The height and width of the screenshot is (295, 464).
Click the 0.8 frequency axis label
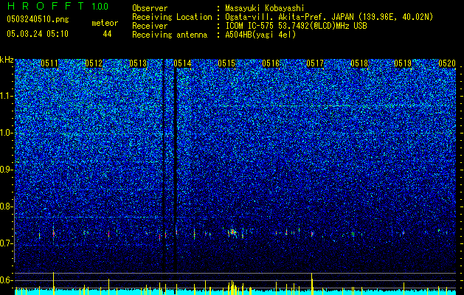[7, 206]
